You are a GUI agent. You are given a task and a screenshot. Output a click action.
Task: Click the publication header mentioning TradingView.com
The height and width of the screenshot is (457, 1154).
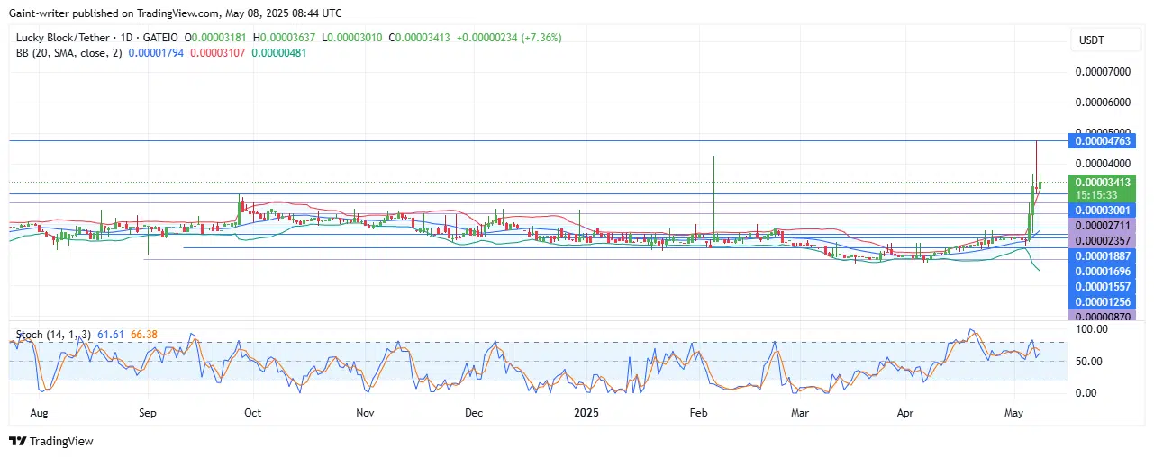(x=174, y=13)
